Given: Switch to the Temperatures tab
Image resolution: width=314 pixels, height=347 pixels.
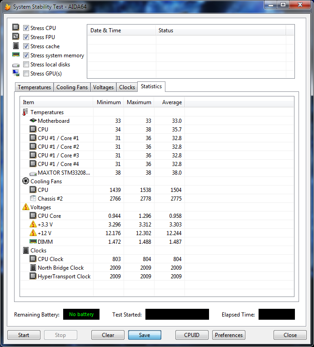Looking at the screenshot, I should click(x=34, y=87).
